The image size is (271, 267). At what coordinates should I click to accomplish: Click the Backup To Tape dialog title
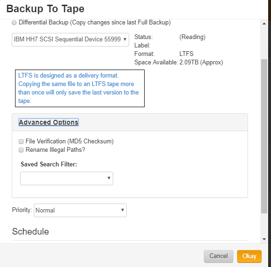pyautogui.click(x=45, y=9)
